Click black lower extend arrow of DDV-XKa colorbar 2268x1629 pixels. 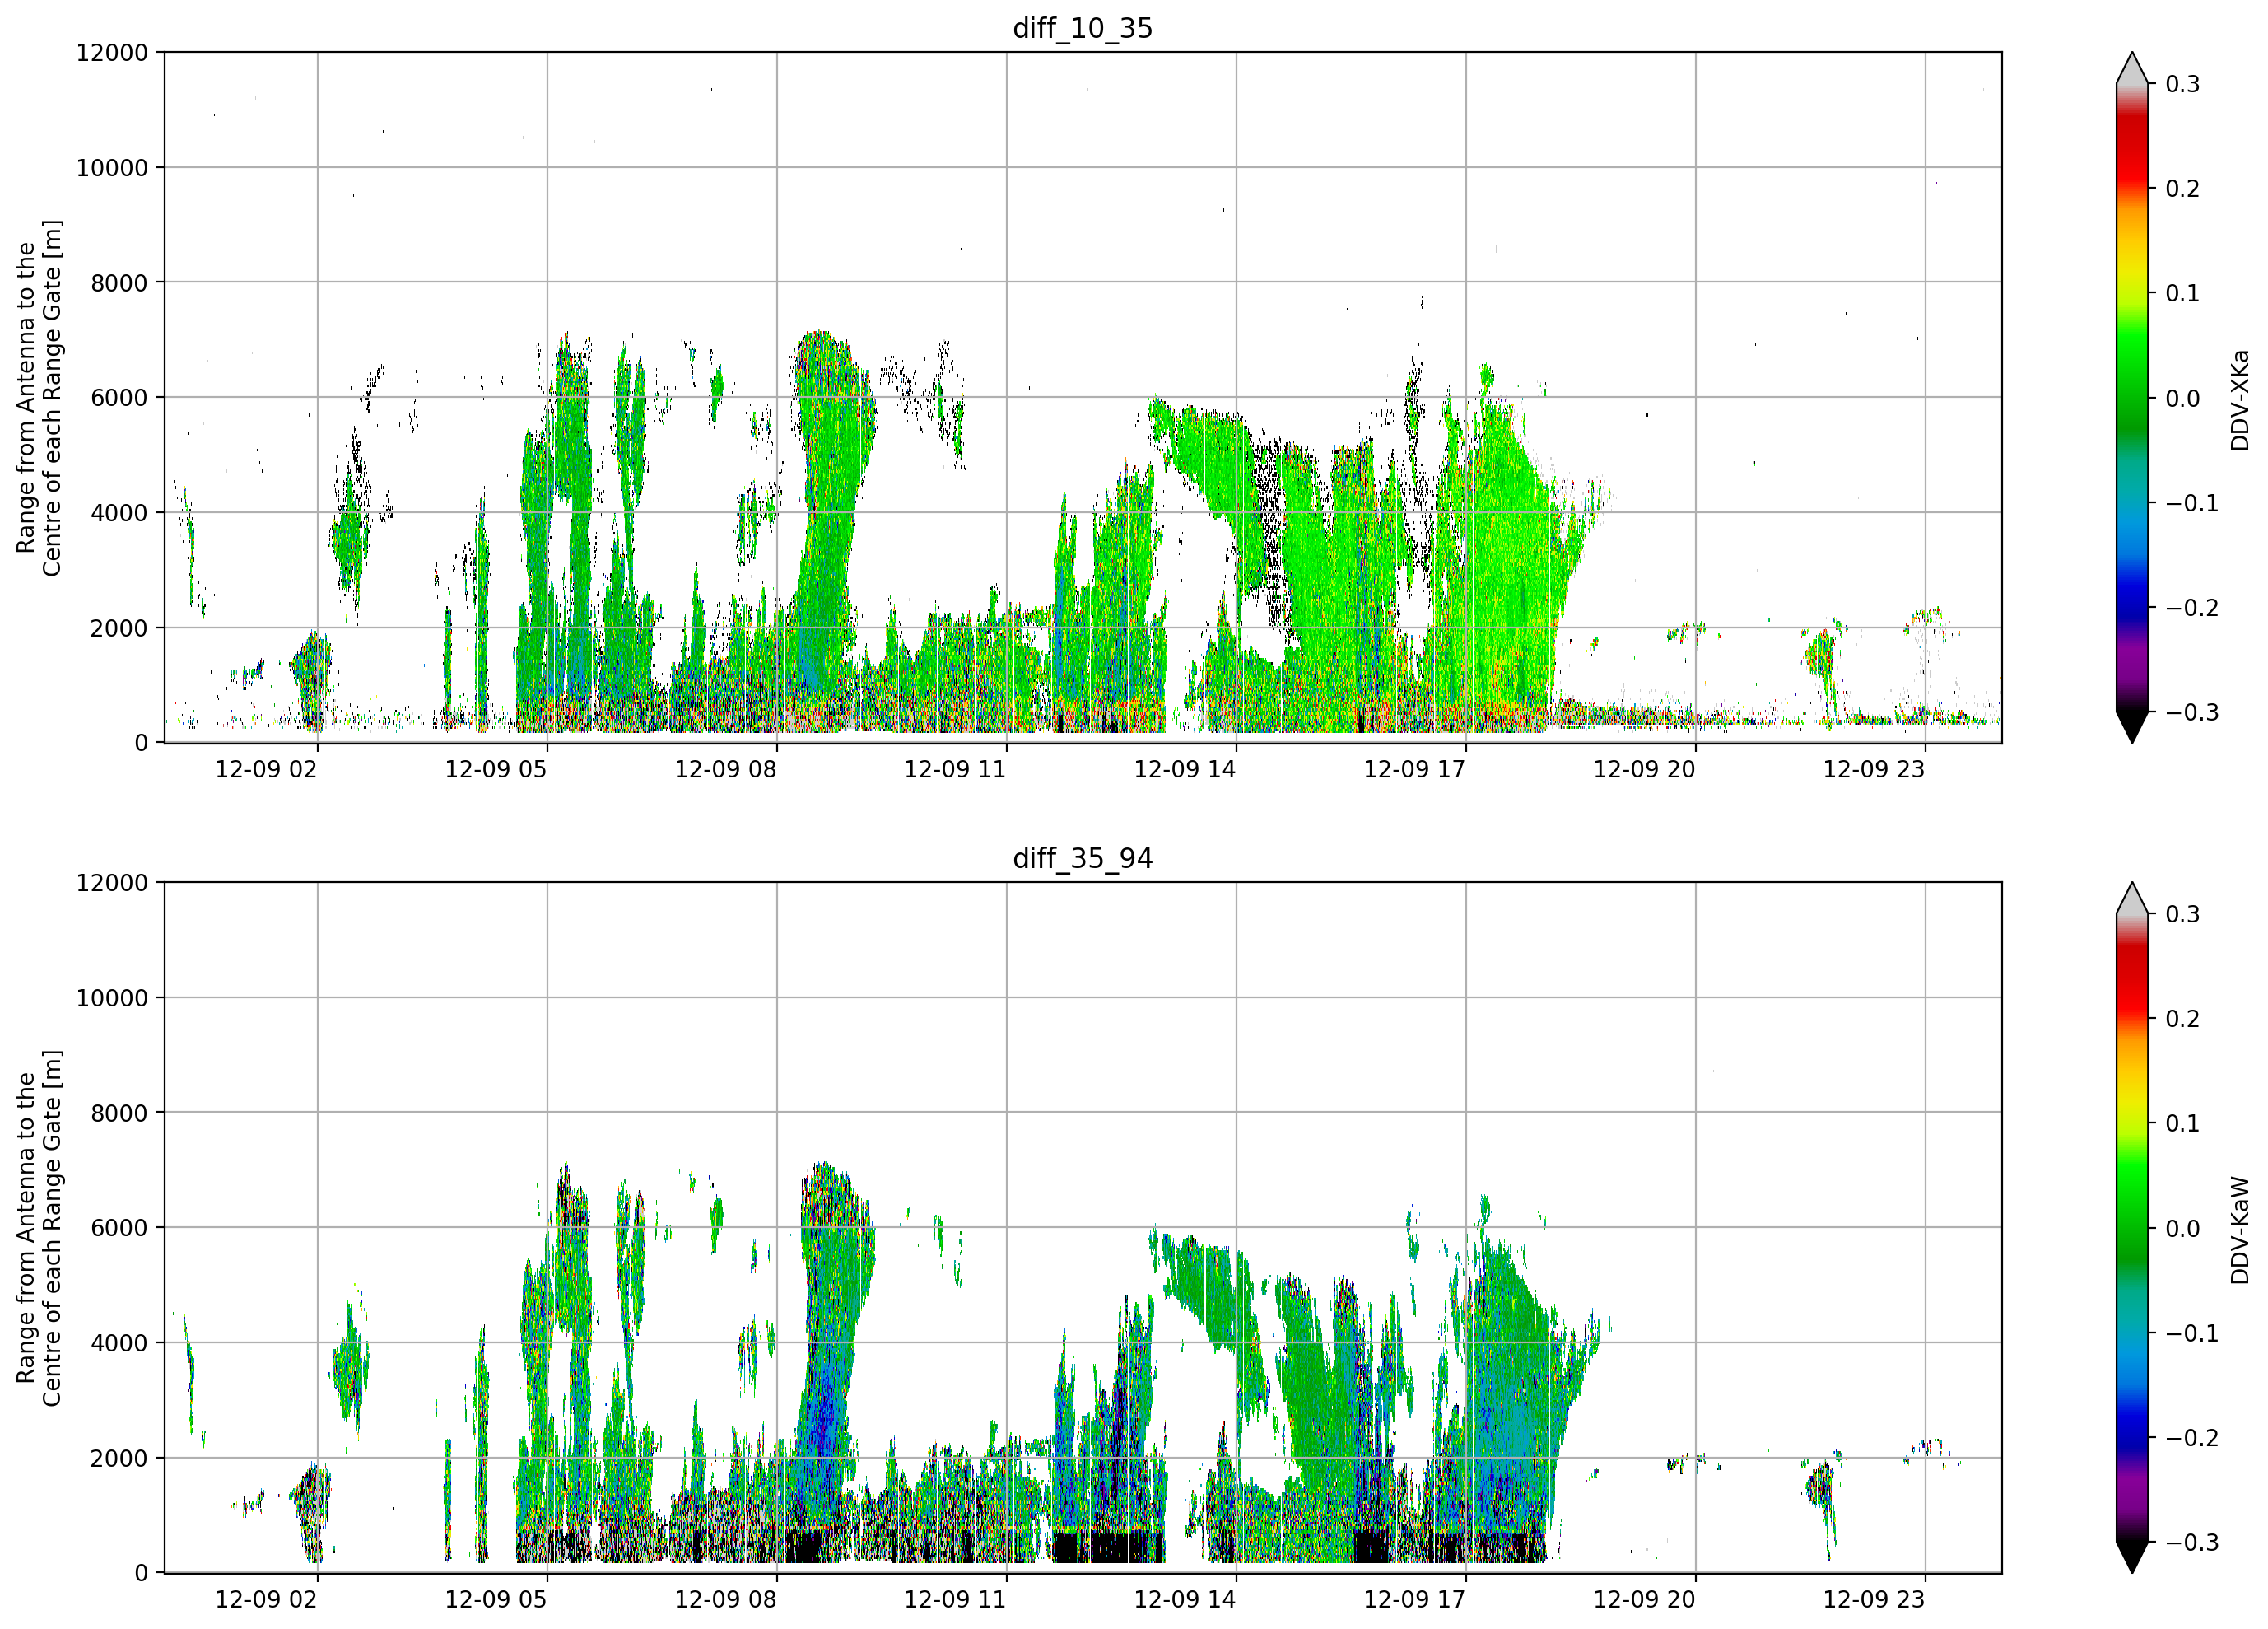(2132, 726)
